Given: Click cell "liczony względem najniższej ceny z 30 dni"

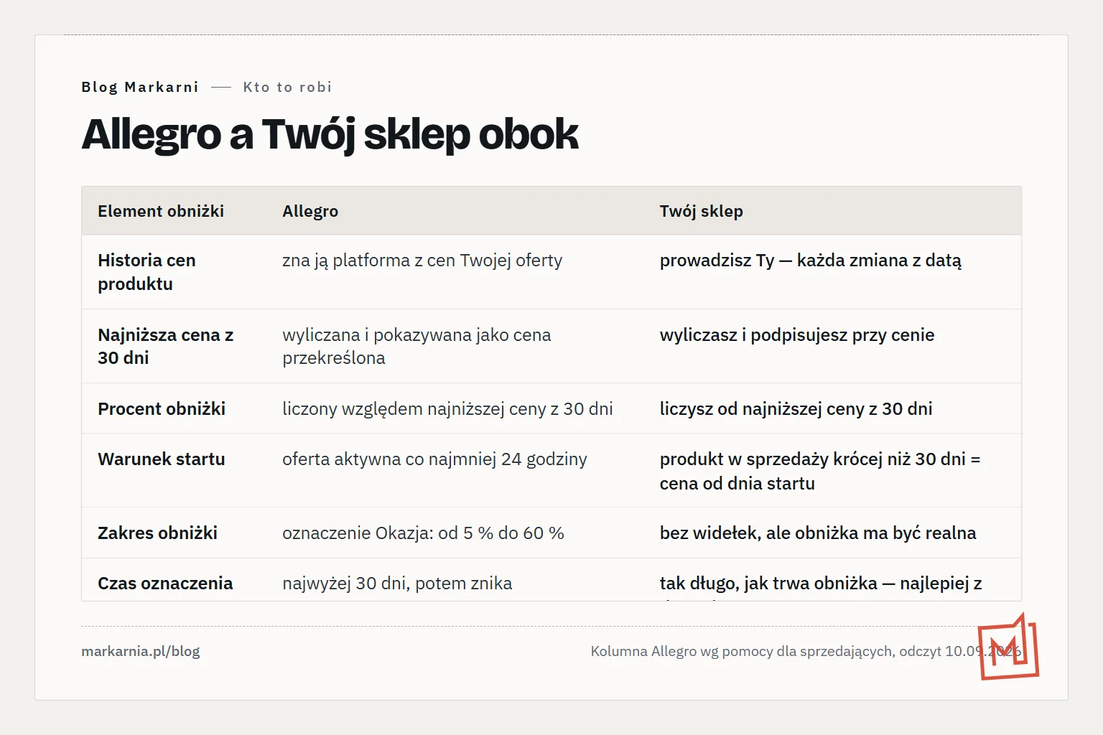Looking at the screenshot, I should point(447,408).
